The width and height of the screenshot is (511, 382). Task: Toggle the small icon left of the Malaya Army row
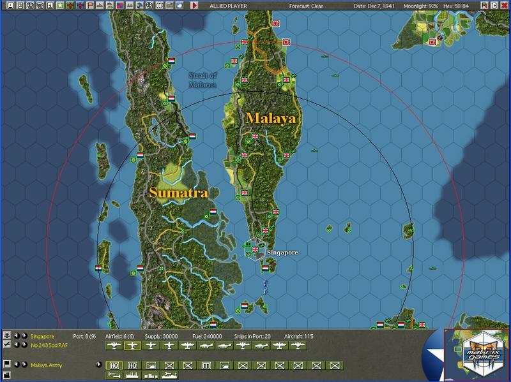coord(6,365)
